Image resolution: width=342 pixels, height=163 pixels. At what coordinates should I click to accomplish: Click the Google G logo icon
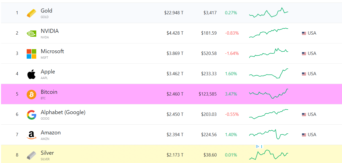pos(31,115)
